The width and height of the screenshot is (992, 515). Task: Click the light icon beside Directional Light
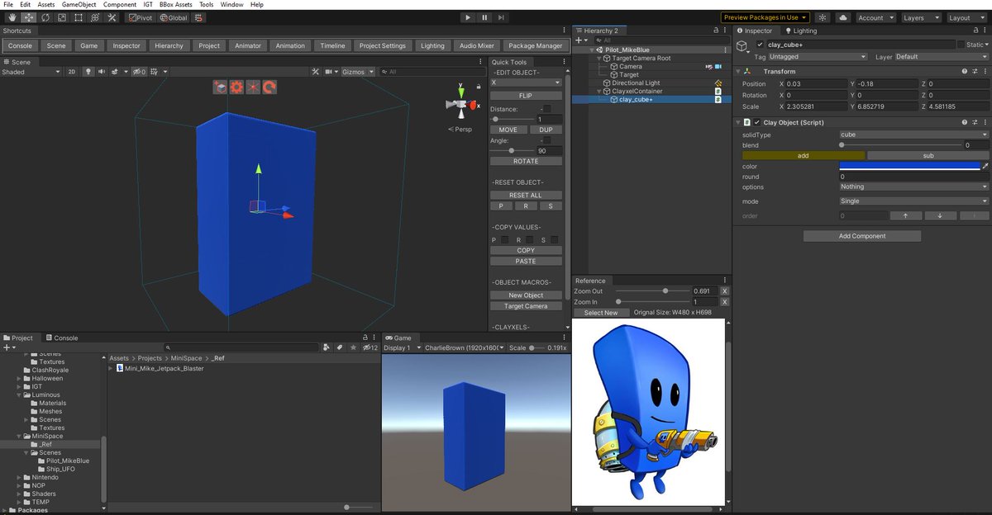pos(719,83)
